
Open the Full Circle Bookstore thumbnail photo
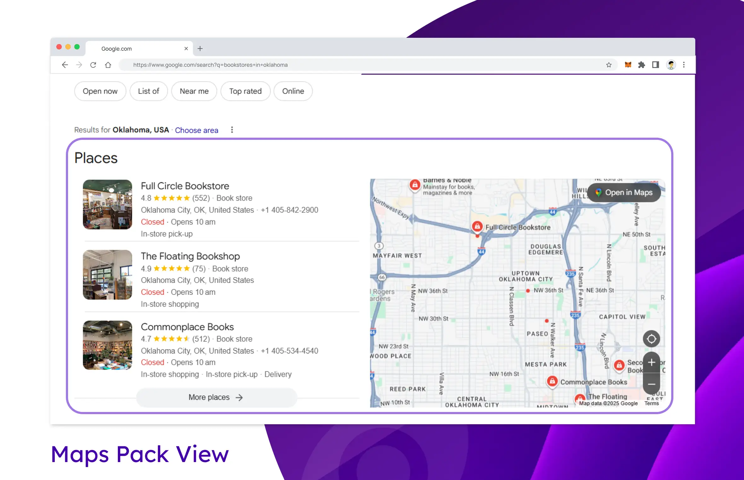pyautogui.click(x=107, y=204)
